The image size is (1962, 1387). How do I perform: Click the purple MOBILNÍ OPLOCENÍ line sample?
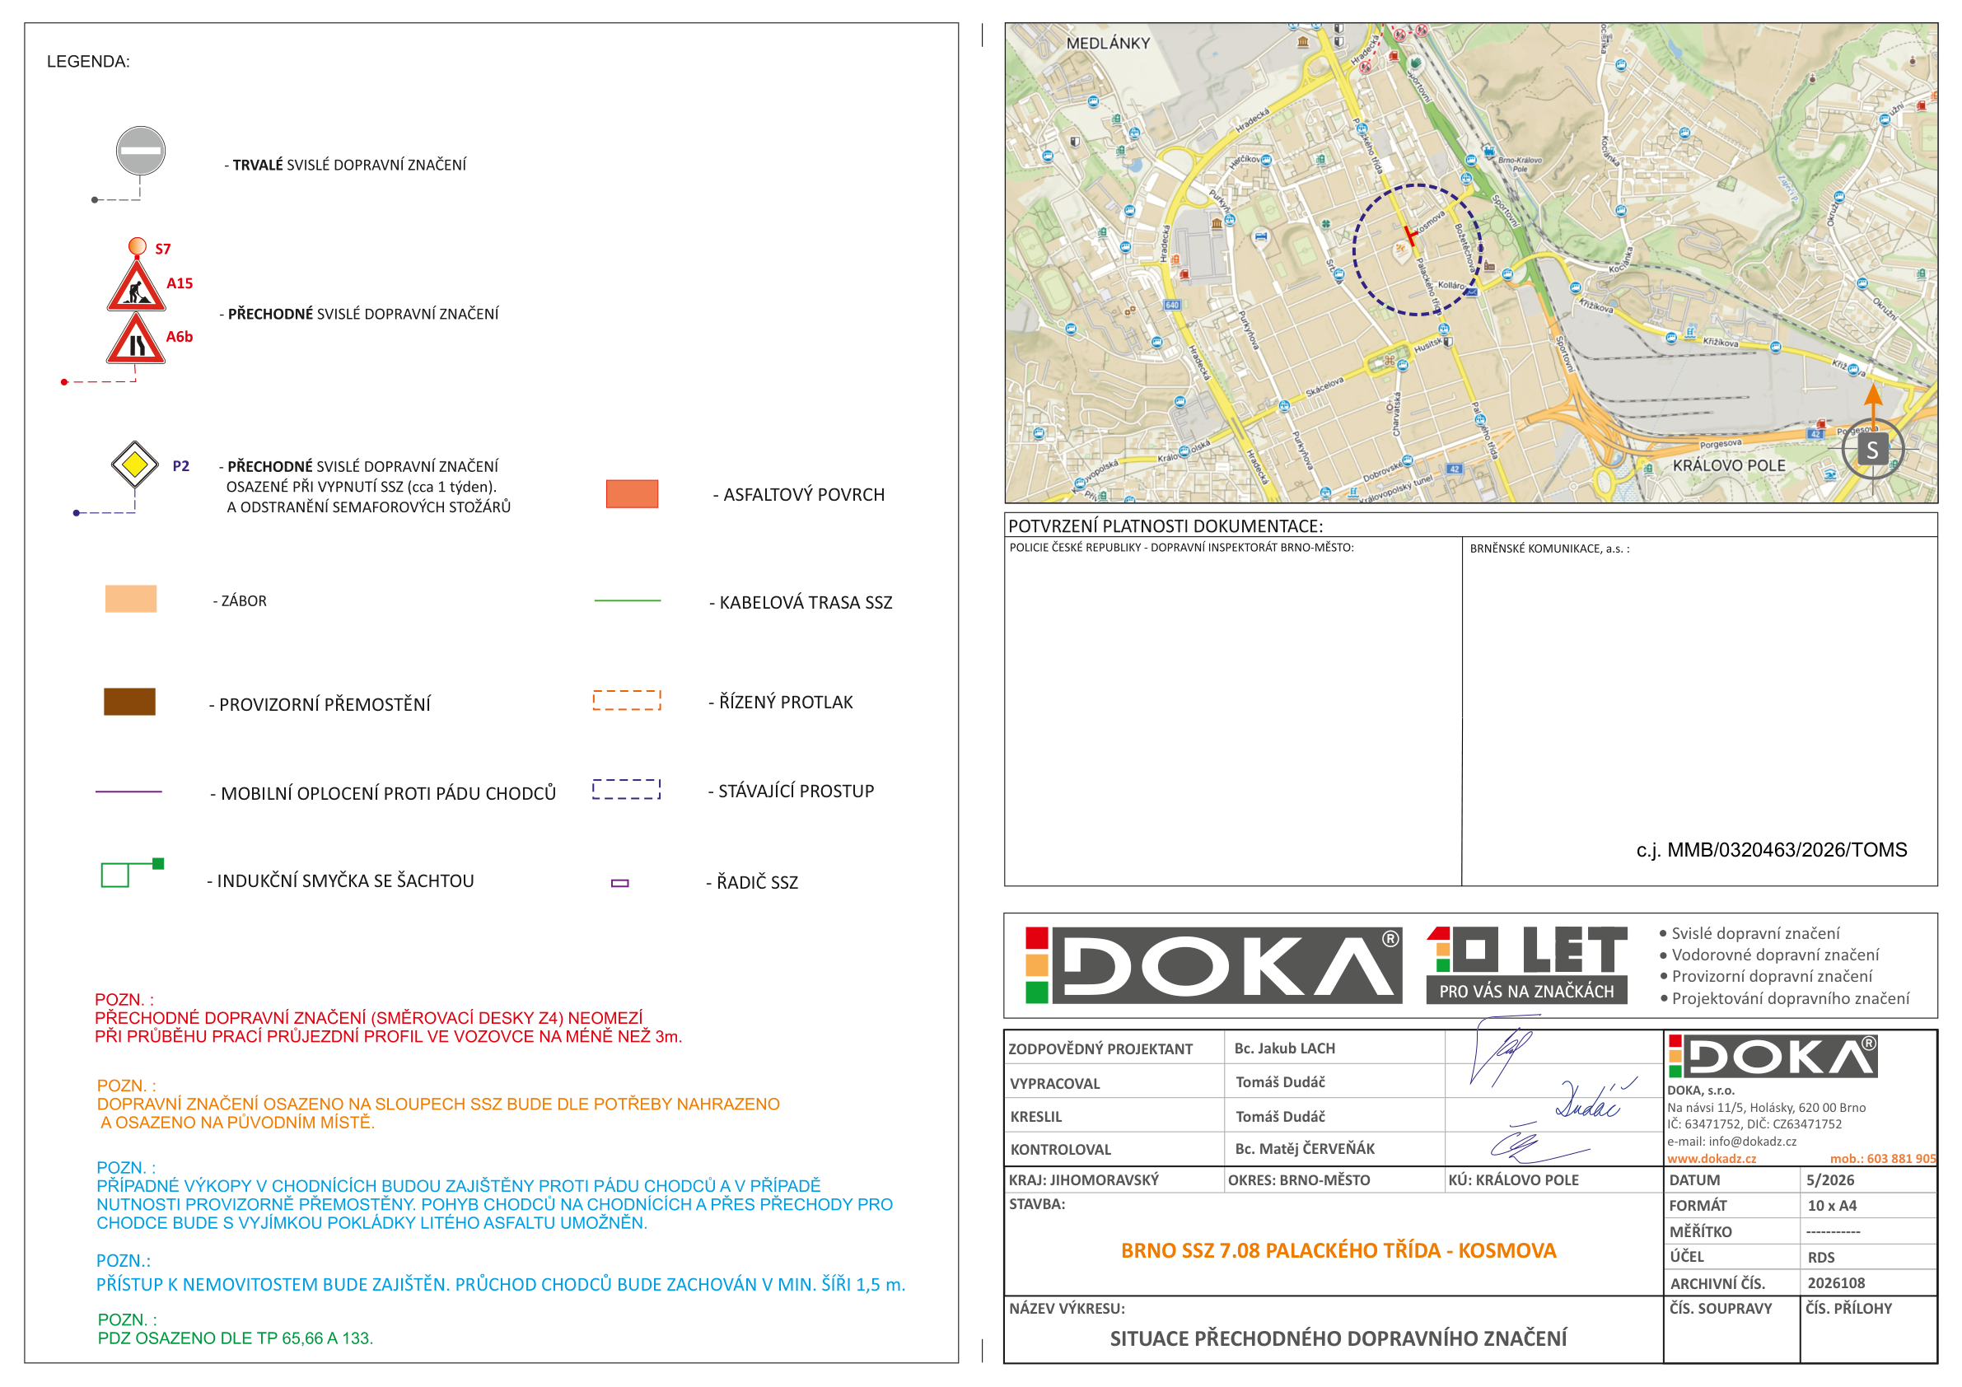pos(128,792)
